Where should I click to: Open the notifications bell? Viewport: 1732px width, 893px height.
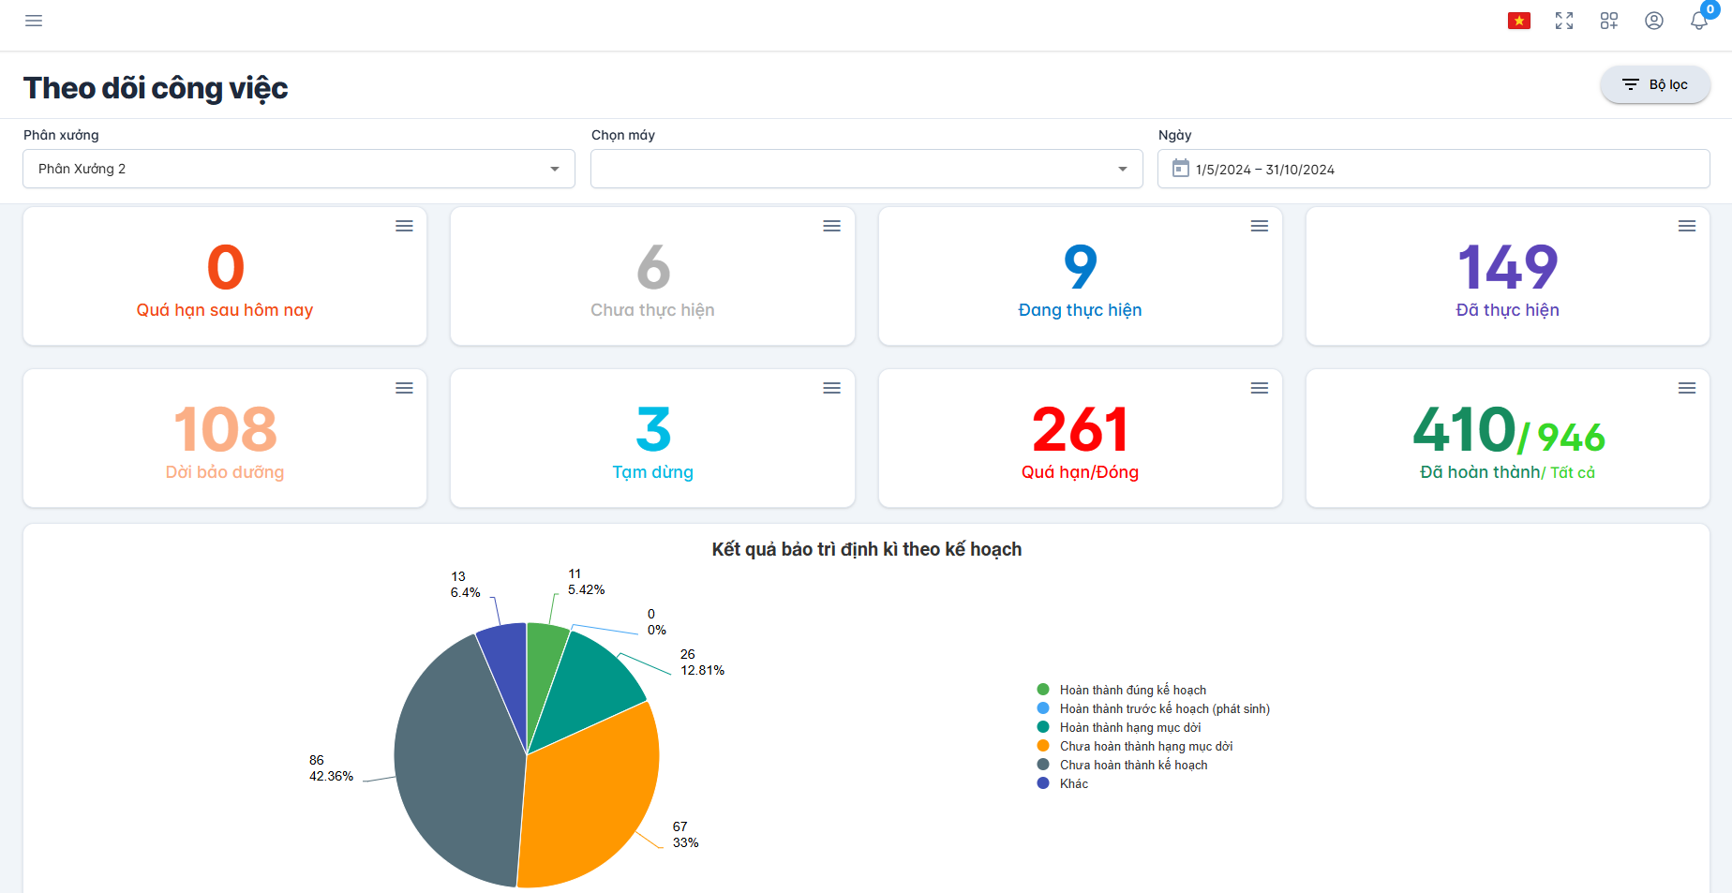(1699, 21)
